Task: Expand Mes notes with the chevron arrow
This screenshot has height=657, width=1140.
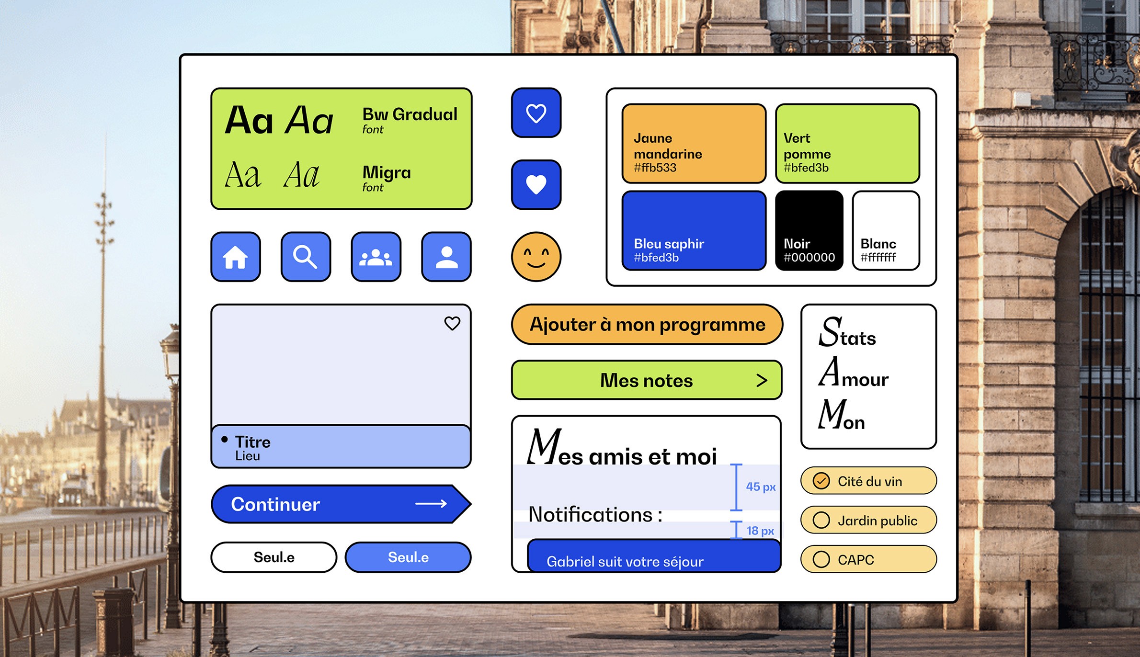Action: click(x=762, y=380)
